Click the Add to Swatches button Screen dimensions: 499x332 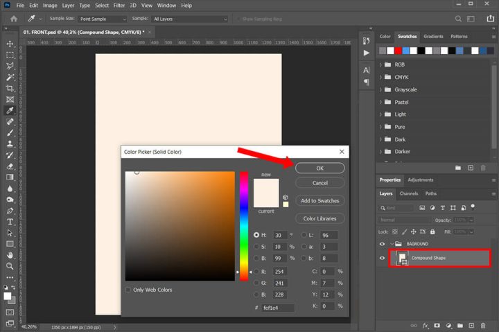tap(319, 201)
